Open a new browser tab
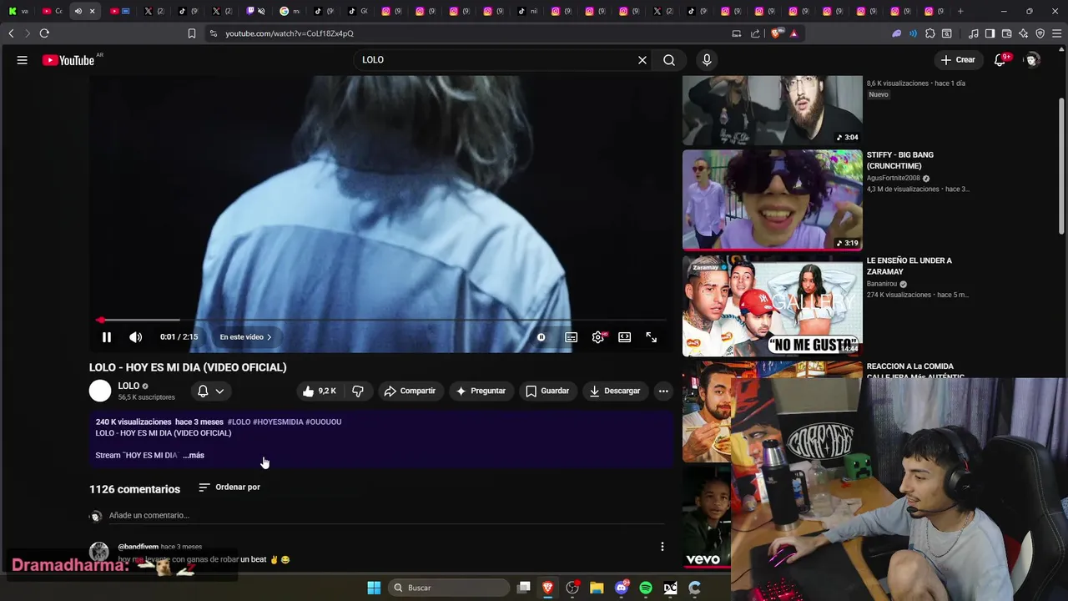This screenshot has height=601, width=1068. pos(960,11)
